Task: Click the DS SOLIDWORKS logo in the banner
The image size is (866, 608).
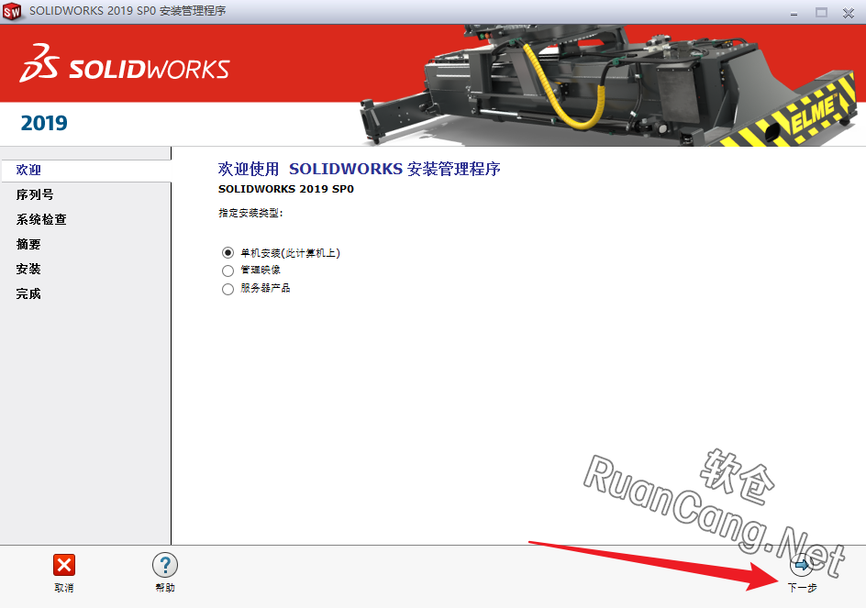Action: pyautogui.click(x=125, y=64)
